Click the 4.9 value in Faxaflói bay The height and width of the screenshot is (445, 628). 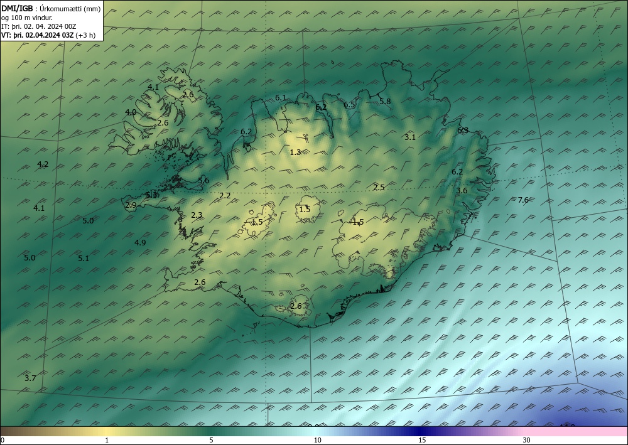(x=140, y=242)
